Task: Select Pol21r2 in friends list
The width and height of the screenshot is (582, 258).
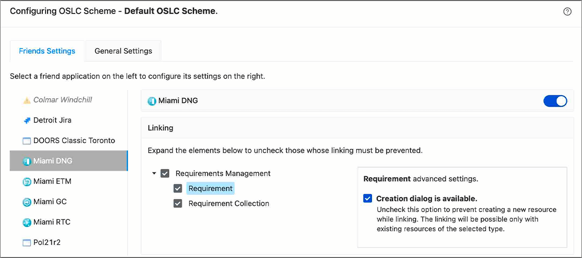Action: point(69,242)
